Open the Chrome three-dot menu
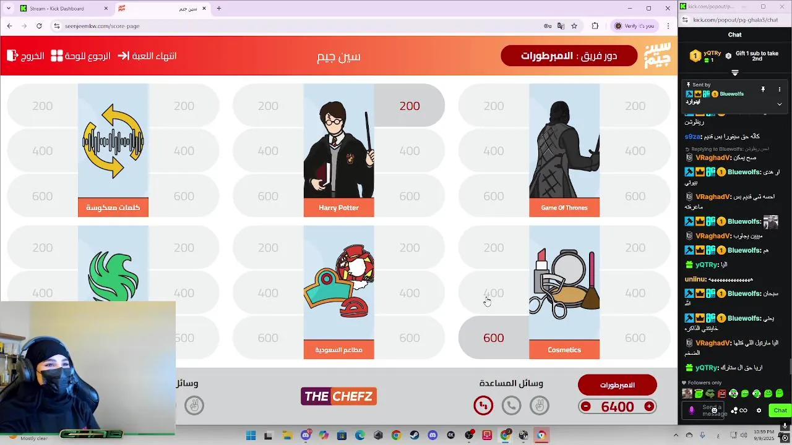This screenshot has height=445, width=792. 668,26
